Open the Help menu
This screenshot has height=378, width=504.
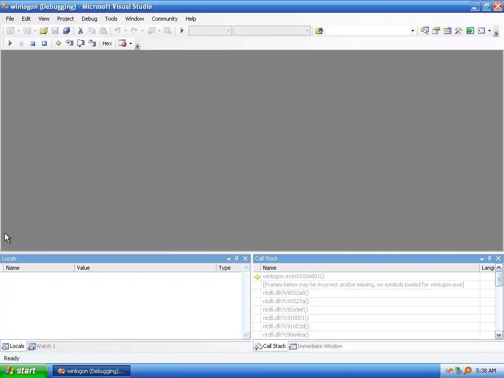point(190,19)
